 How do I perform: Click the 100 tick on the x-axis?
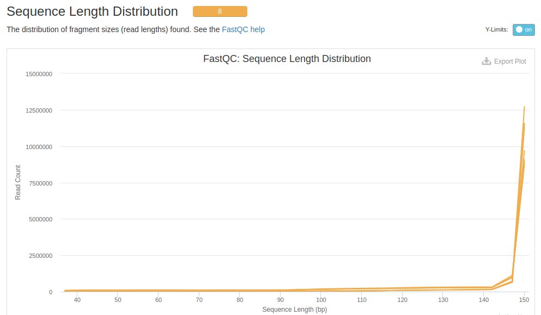tap(321, 300)
